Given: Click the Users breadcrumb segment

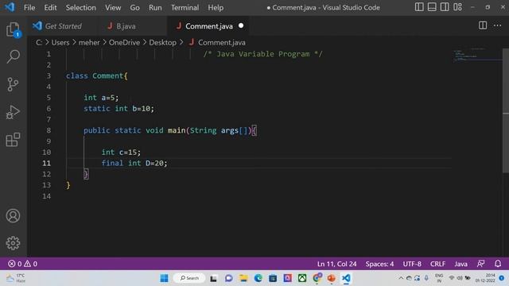Looking at the screenshot, I should coord(60,42).
